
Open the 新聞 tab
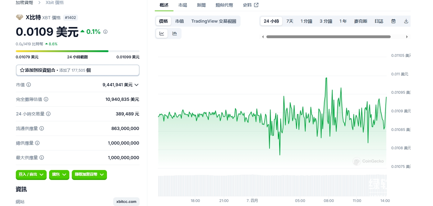click(x=201, y=5)
